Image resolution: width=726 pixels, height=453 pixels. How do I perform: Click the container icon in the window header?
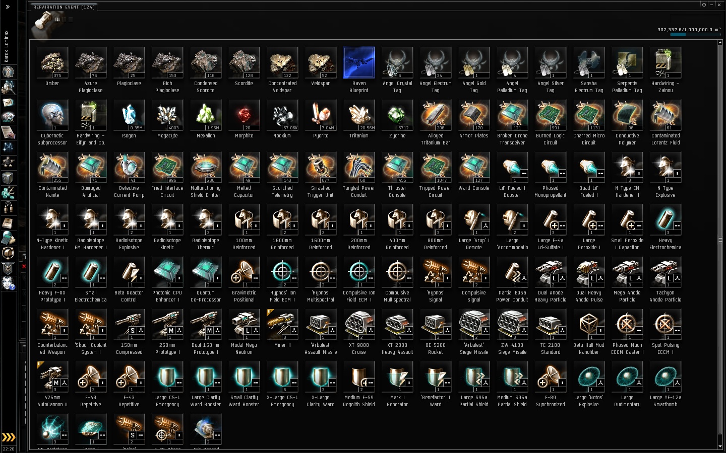pos(43,22)
